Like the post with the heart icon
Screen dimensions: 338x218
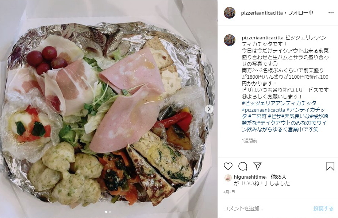[x=228, y=166]
